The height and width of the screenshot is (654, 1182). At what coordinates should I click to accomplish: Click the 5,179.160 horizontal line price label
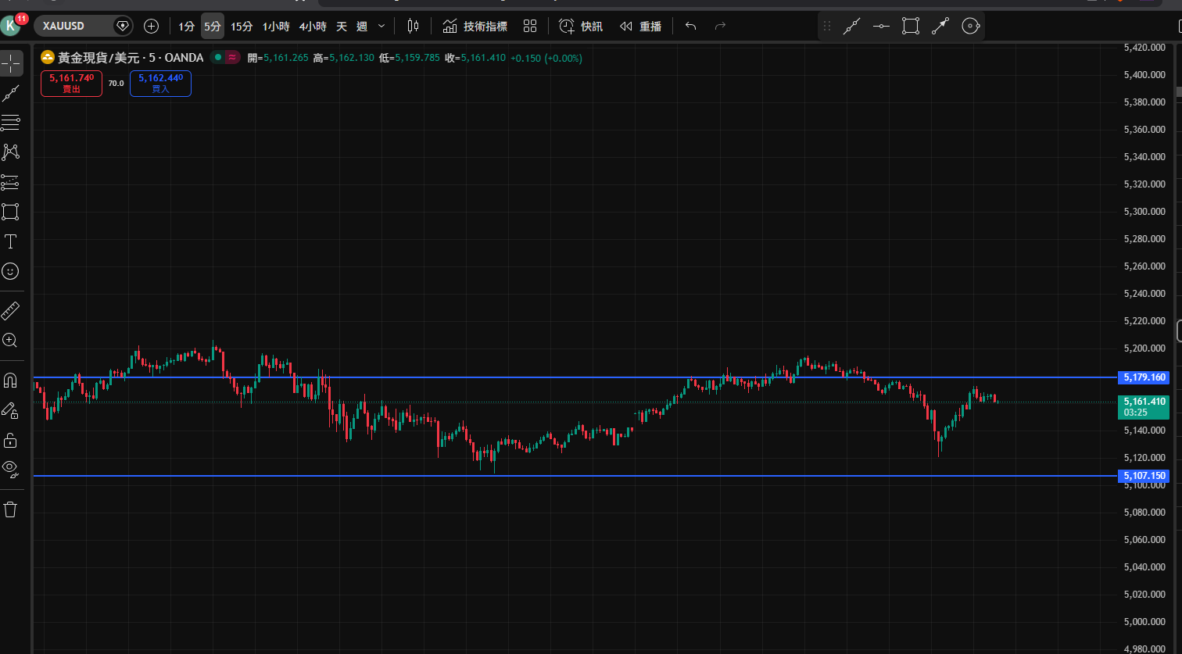click(1144, 377)
